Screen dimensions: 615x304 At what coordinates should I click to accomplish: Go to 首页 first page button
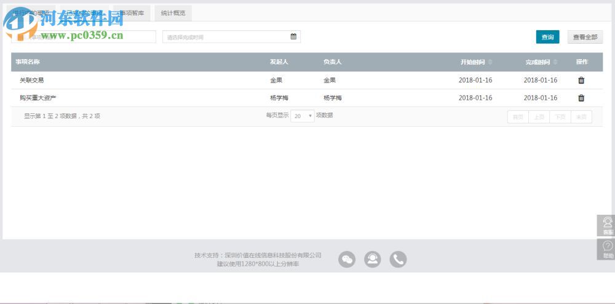[x=518, y=117]
